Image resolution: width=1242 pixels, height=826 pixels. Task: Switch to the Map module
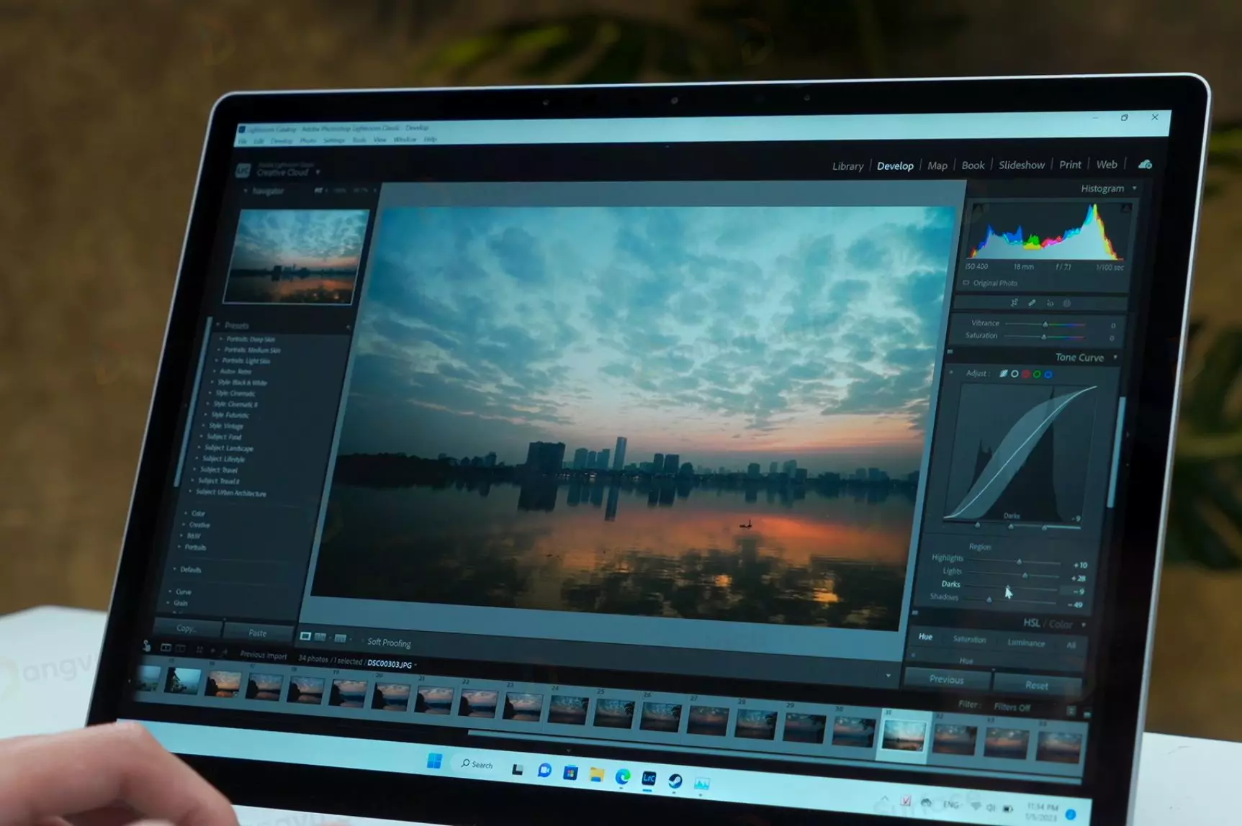click(x=937, y=165)
